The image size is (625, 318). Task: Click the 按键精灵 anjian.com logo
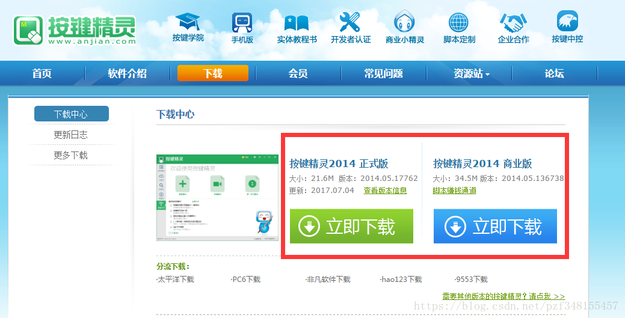(x=75, y=30)
